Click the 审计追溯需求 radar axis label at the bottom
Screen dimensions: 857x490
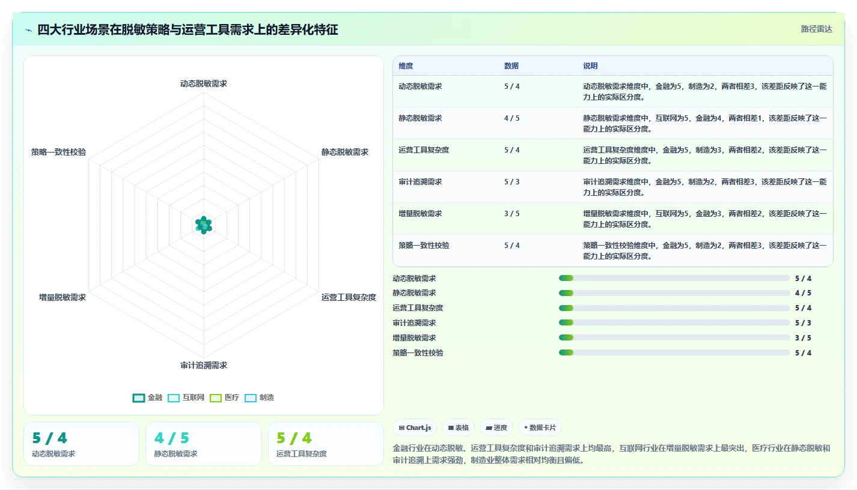[204, 365]
